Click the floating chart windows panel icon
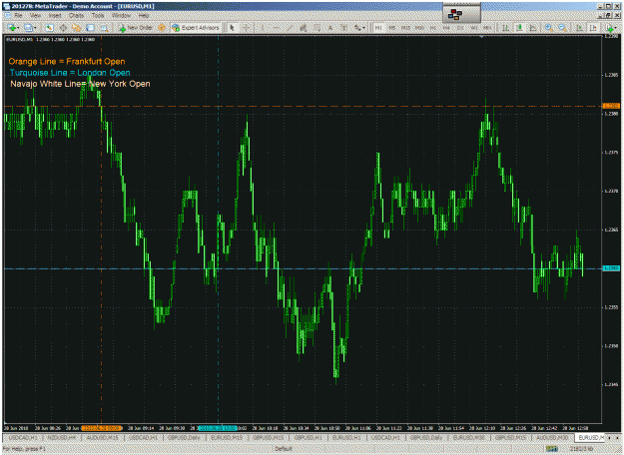This screenshot has width=624, height=455. coord(455,15)
